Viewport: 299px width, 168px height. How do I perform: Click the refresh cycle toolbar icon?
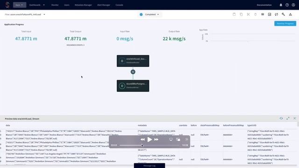[x=276, y=14]
